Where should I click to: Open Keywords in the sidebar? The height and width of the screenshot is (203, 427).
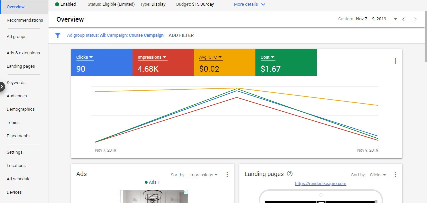coord(16,83)
